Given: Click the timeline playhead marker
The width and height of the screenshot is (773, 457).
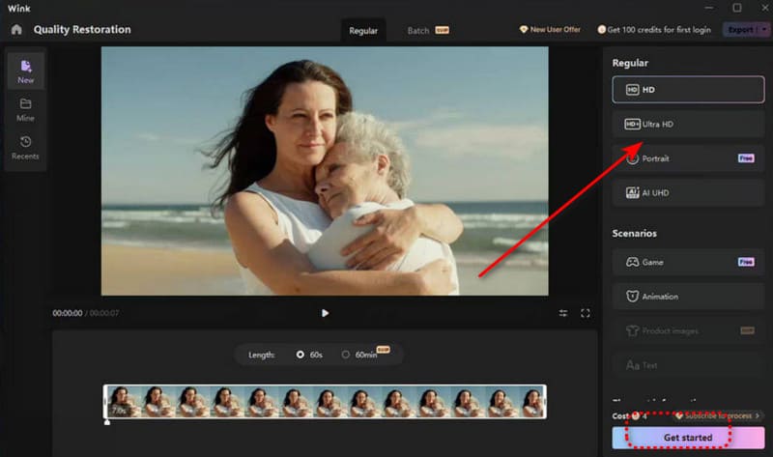Looking at the screenshot, I should click(107, 422).
